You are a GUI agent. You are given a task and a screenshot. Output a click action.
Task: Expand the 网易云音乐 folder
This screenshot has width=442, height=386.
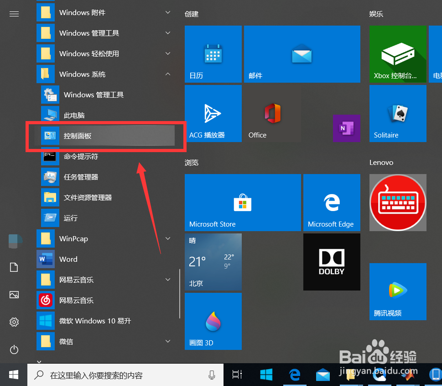click(x=168, y=280)
